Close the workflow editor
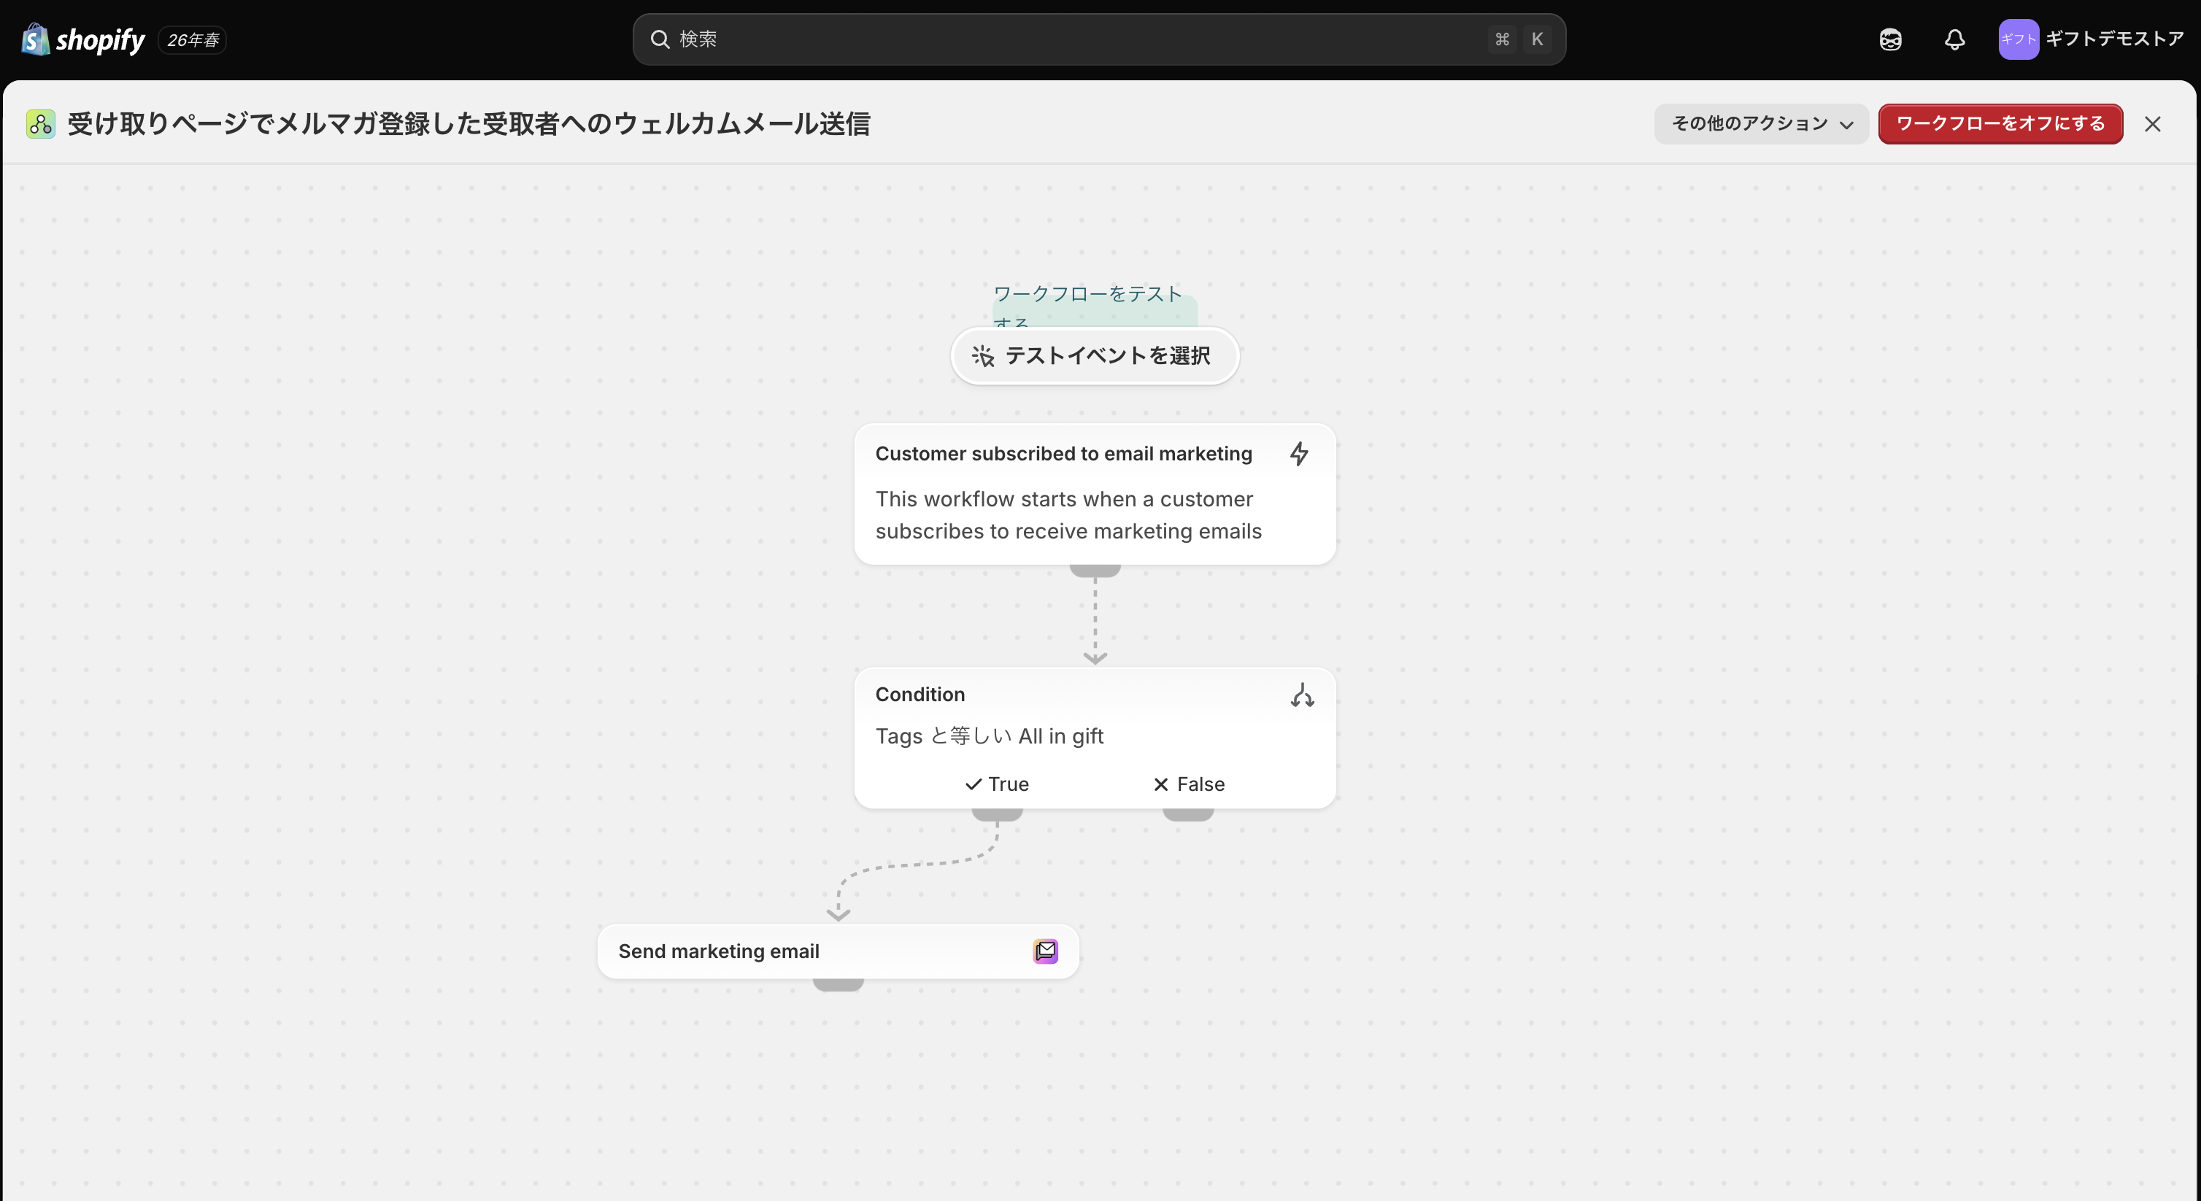Screen dimensions: 2201x1201 (2152, 124)
